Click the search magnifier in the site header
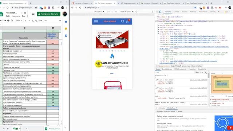 122,21
